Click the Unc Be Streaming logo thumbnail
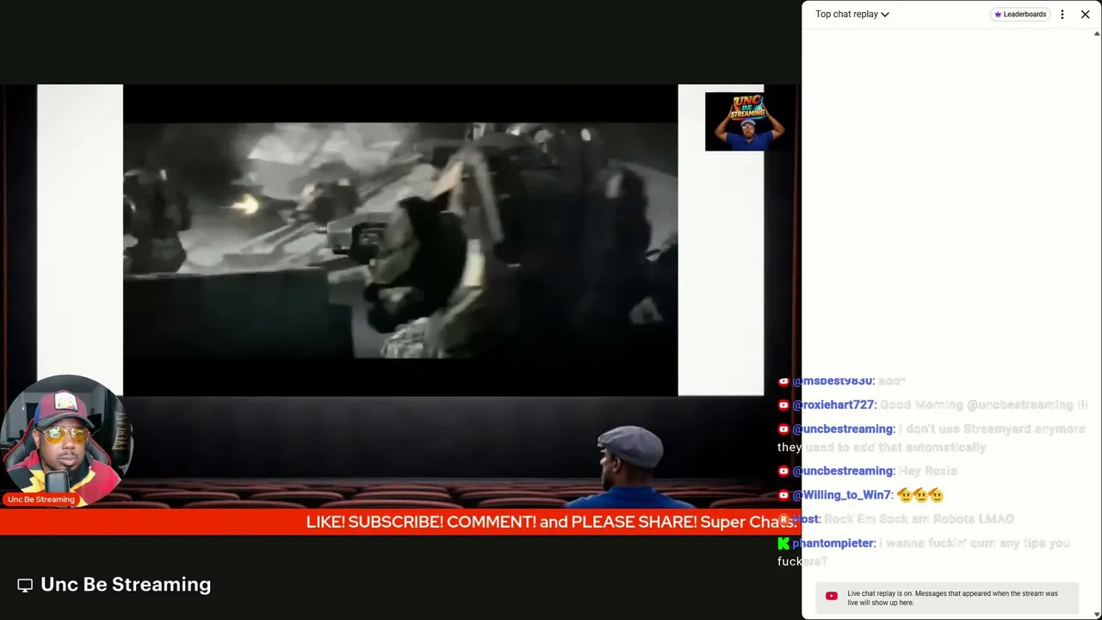This screenshot has height=620, width=1102. (746, 121)
